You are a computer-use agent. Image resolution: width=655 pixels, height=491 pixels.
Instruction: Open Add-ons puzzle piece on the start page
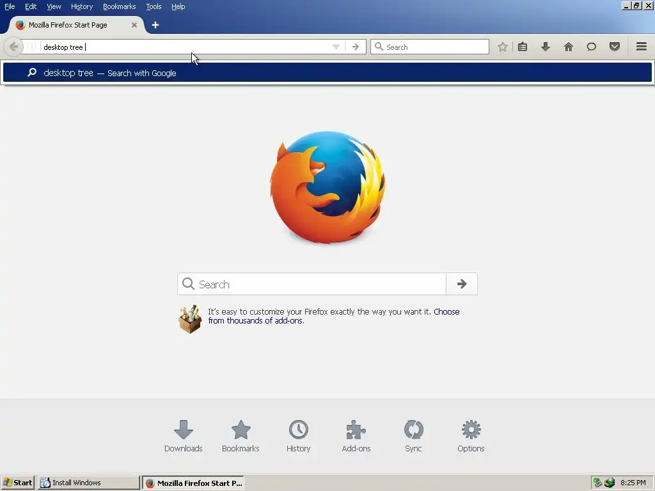[x=356, y=436]
